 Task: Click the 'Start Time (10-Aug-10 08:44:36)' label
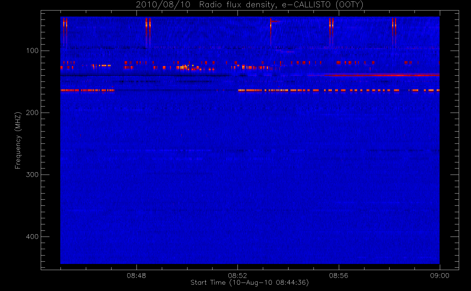(x=249, y=283)
